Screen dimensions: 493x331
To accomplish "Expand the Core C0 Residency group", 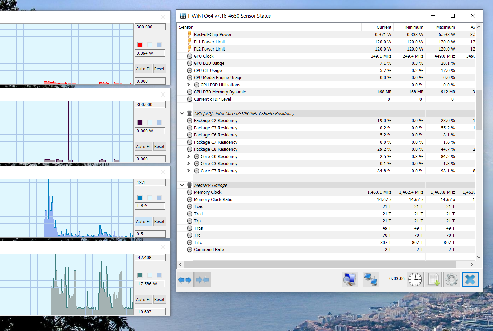I will (x=188, y=156).
